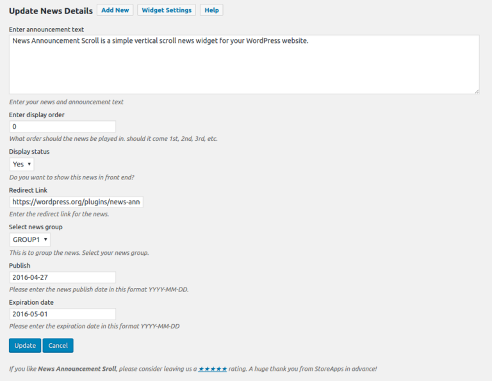Viewport: 492px width, 381px height.
Task: Open the Widget Settings page
Action: (x=167, y=10)
